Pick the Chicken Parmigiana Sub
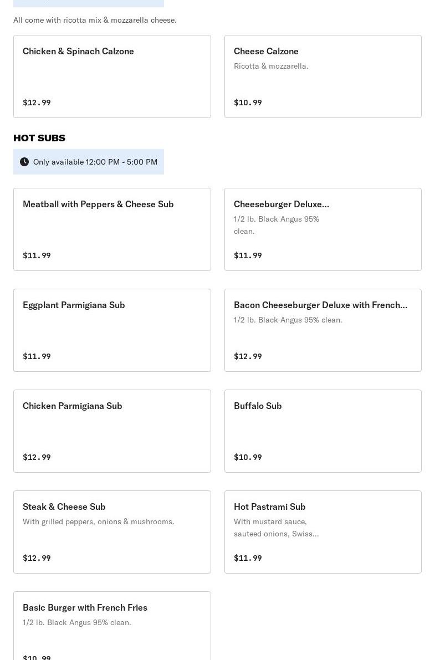The width and height of the screenshot is (435, 660). (112, 431)
